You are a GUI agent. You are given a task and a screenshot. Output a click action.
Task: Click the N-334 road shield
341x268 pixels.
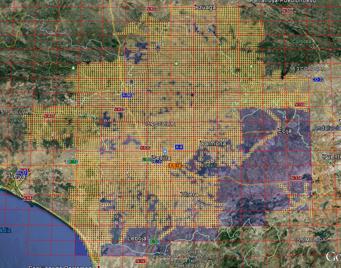[x=296, y=178]
